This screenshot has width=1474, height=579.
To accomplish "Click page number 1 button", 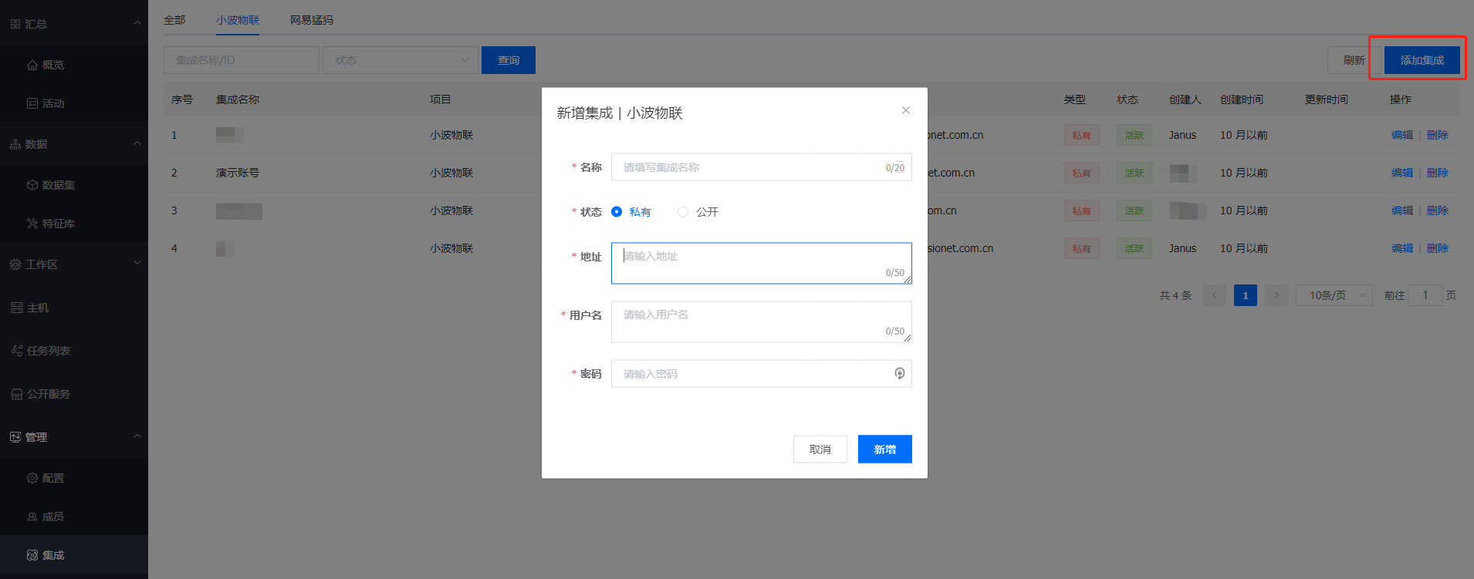I will pyautogui.click(x=1246, y=295).
